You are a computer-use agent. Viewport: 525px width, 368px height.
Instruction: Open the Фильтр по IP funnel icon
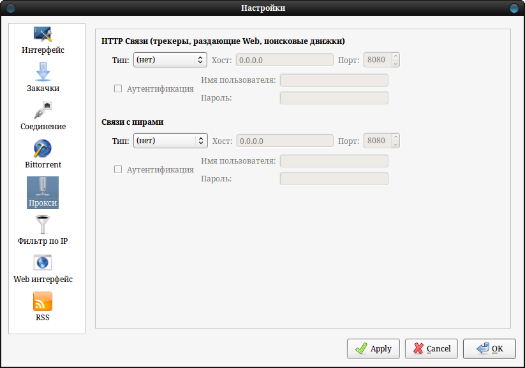pos(43,225)
